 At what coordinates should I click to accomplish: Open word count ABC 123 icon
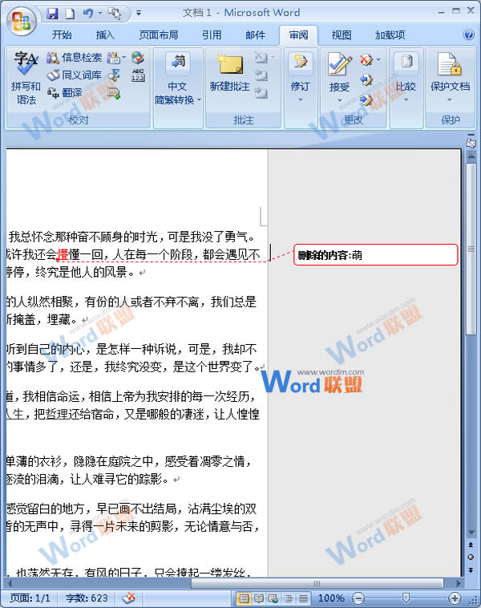tap(138, 75)
